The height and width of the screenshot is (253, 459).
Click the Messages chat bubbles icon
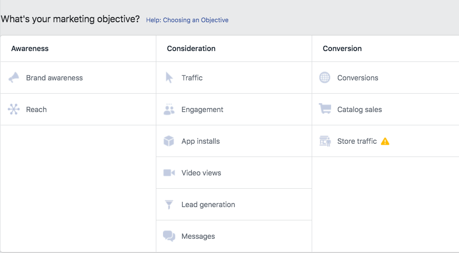click(169, 236)
